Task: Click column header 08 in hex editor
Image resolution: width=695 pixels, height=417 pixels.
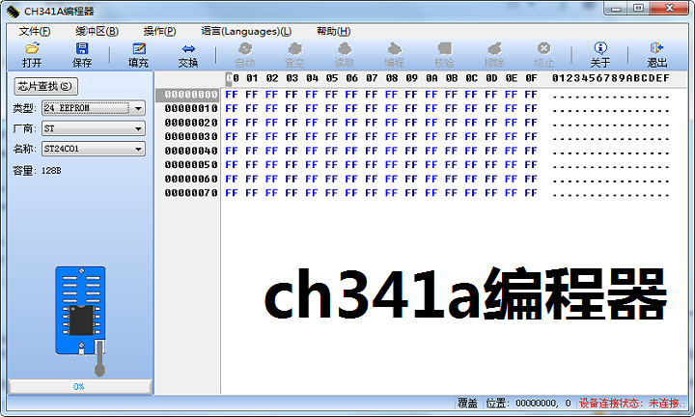Action: click(x=391, y=78)
